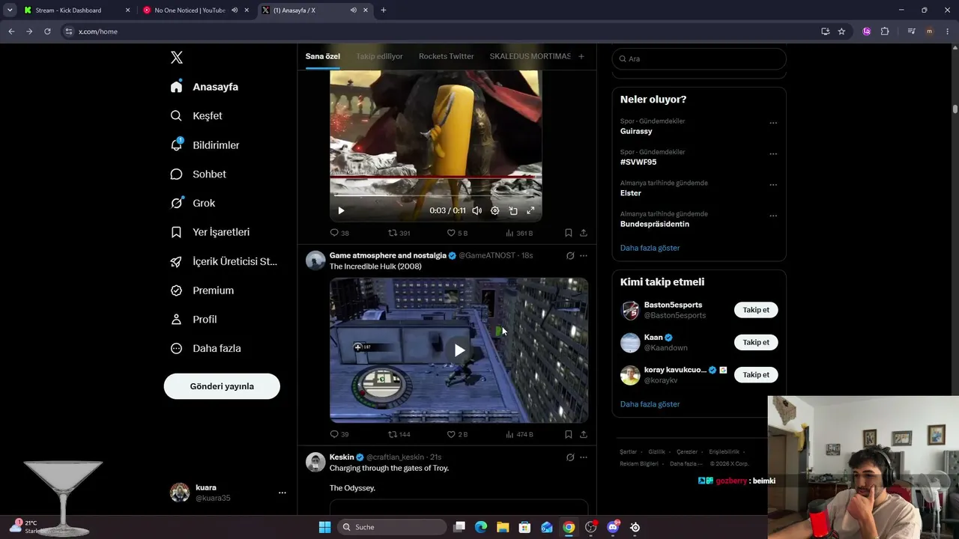Go to Anasayfa in the sidebar

point(205,87)
